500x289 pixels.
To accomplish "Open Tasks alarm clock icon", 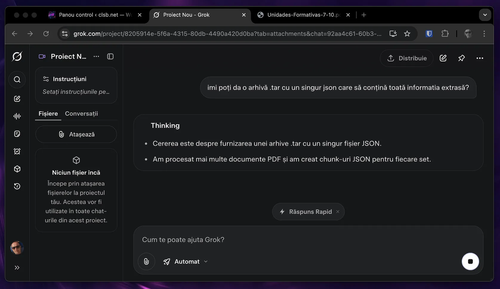I will coord(17,151).
